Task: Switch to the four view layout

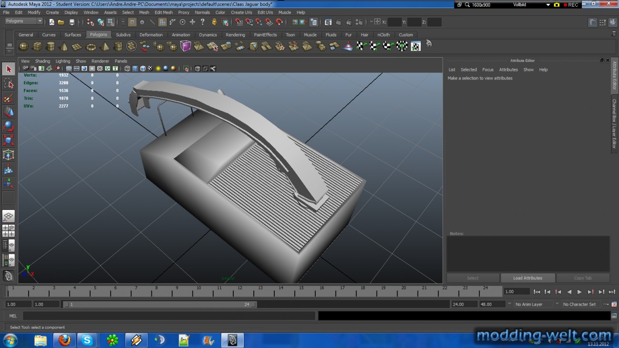Action: click(x=9, y=231)
